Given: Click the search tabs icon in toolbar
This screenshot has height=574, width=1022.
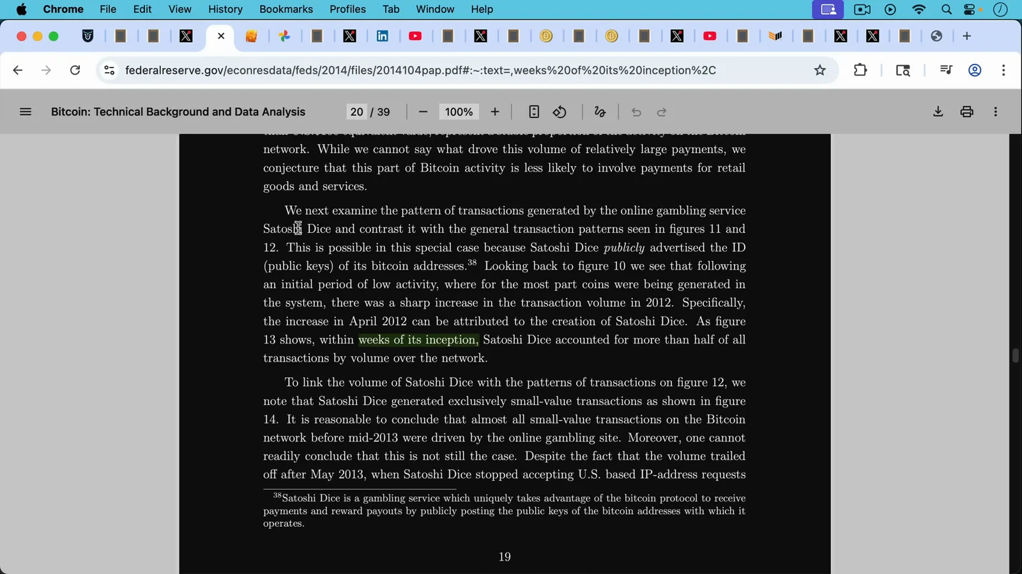Looking at the screenshot, I should (x=903, y=70).
